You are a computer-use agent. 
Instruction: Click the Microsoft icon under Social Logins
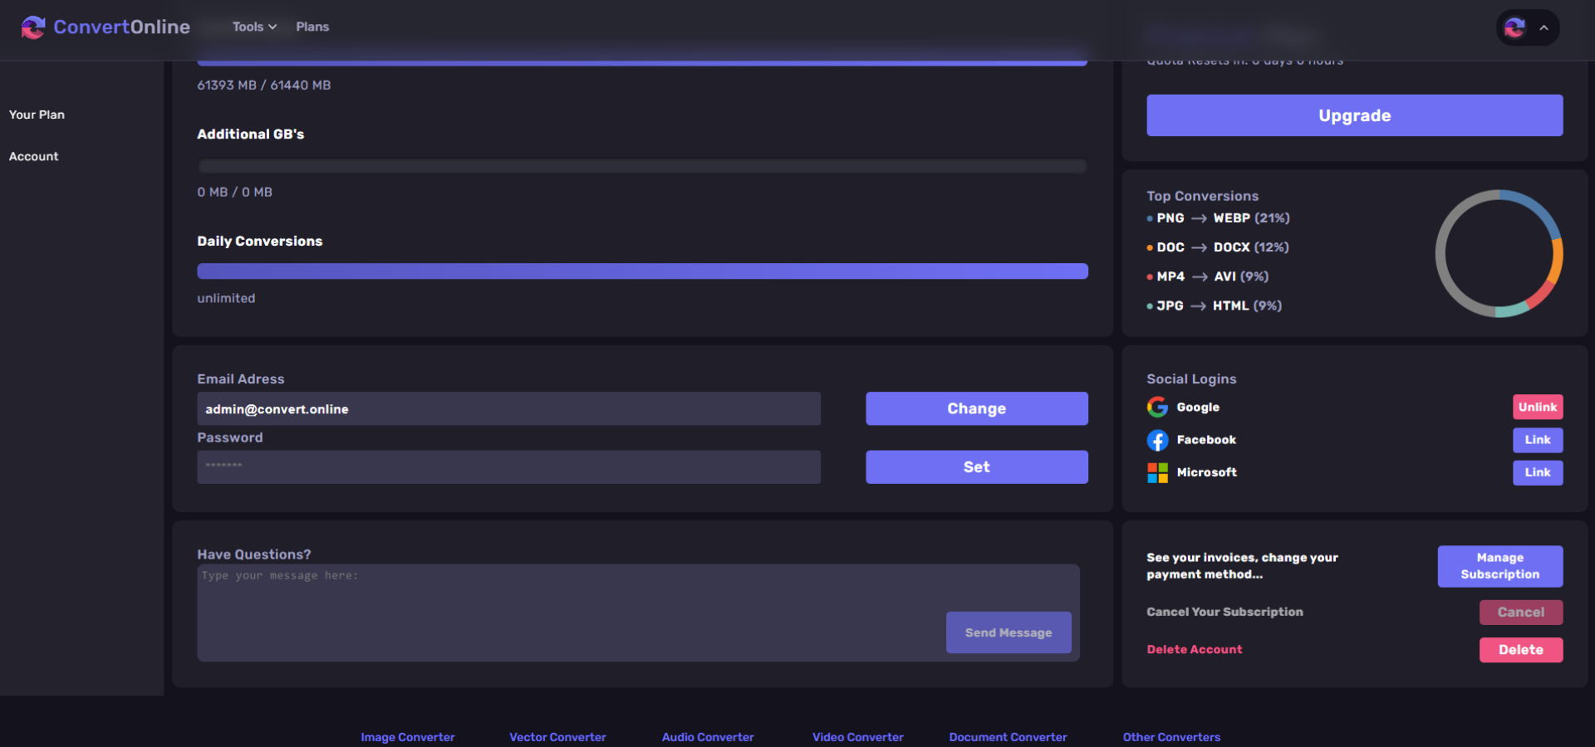[x=1157, y=472]
